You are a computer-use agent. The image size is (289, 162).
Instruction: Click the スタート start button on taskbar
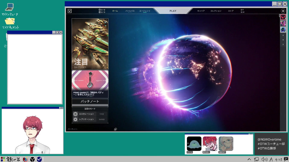tap(11, 159)
